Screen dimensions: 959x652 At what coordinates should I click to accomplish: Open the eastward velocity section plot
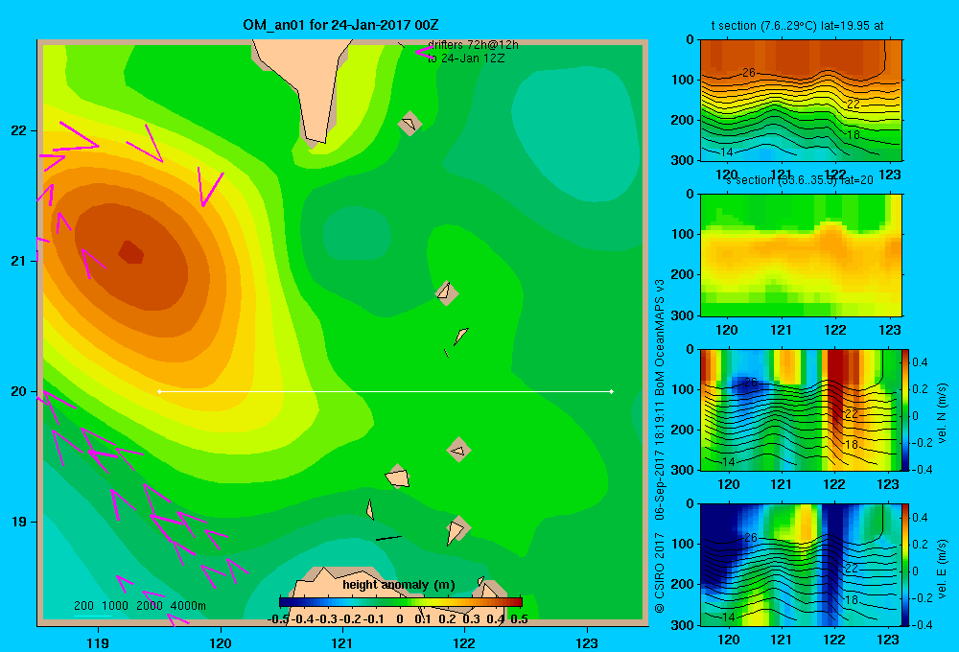click(801, 564)
